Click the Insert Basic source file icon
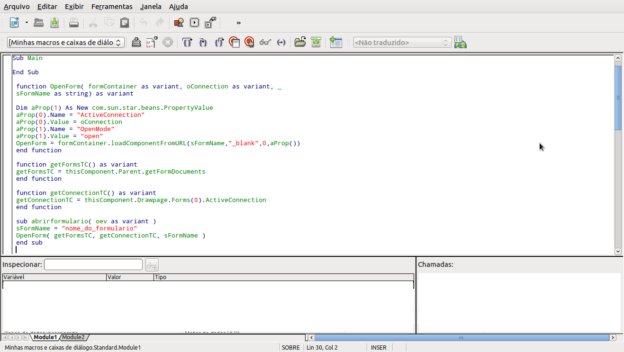 click(x=300, y=42)
